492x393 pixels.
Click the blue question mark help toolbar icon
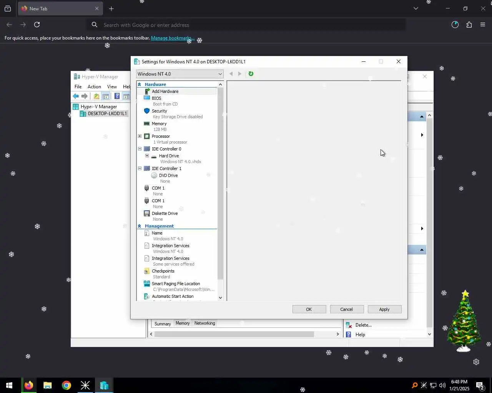(x=117, y=96)
